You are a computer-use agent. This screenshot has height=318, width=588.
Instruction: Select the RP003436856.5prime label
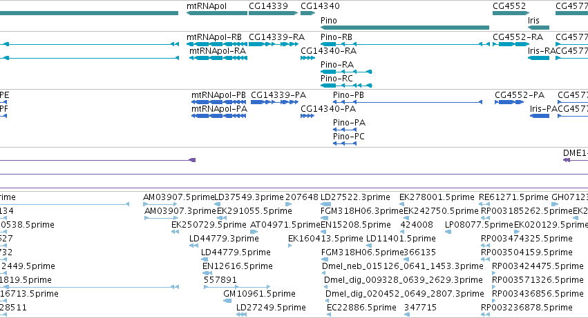click(x=538, y=295)
